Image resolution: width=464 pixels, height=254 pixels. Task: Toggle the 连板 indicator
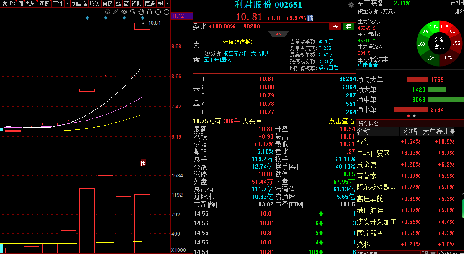point(44,3)
